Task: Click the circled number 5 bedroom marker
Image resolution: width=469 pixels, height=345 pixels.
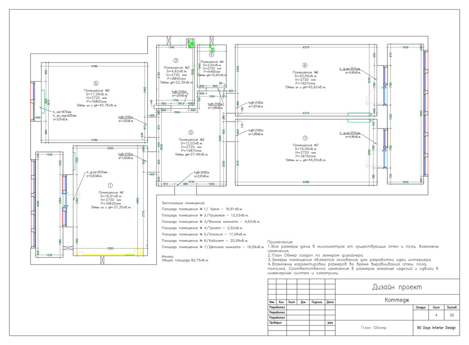Action: tap(95, 83)
